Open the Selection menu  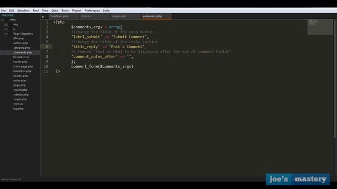coord(23,10)
